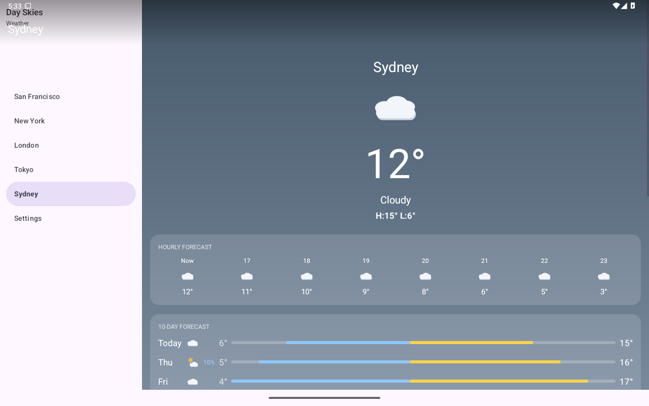
Task: Click the H:15° L:6° text
Action: pos(395,216)
